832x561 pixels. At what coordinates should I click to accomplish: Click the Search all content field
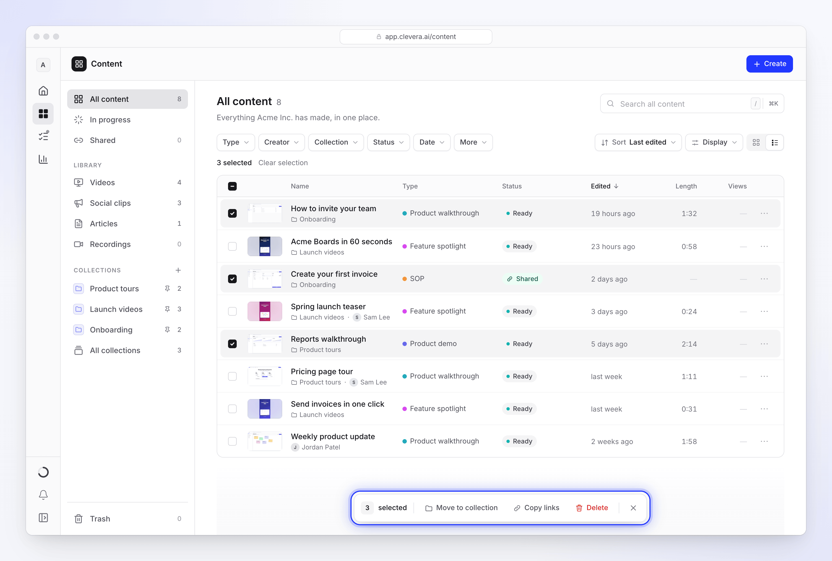[x=692, y=104]
